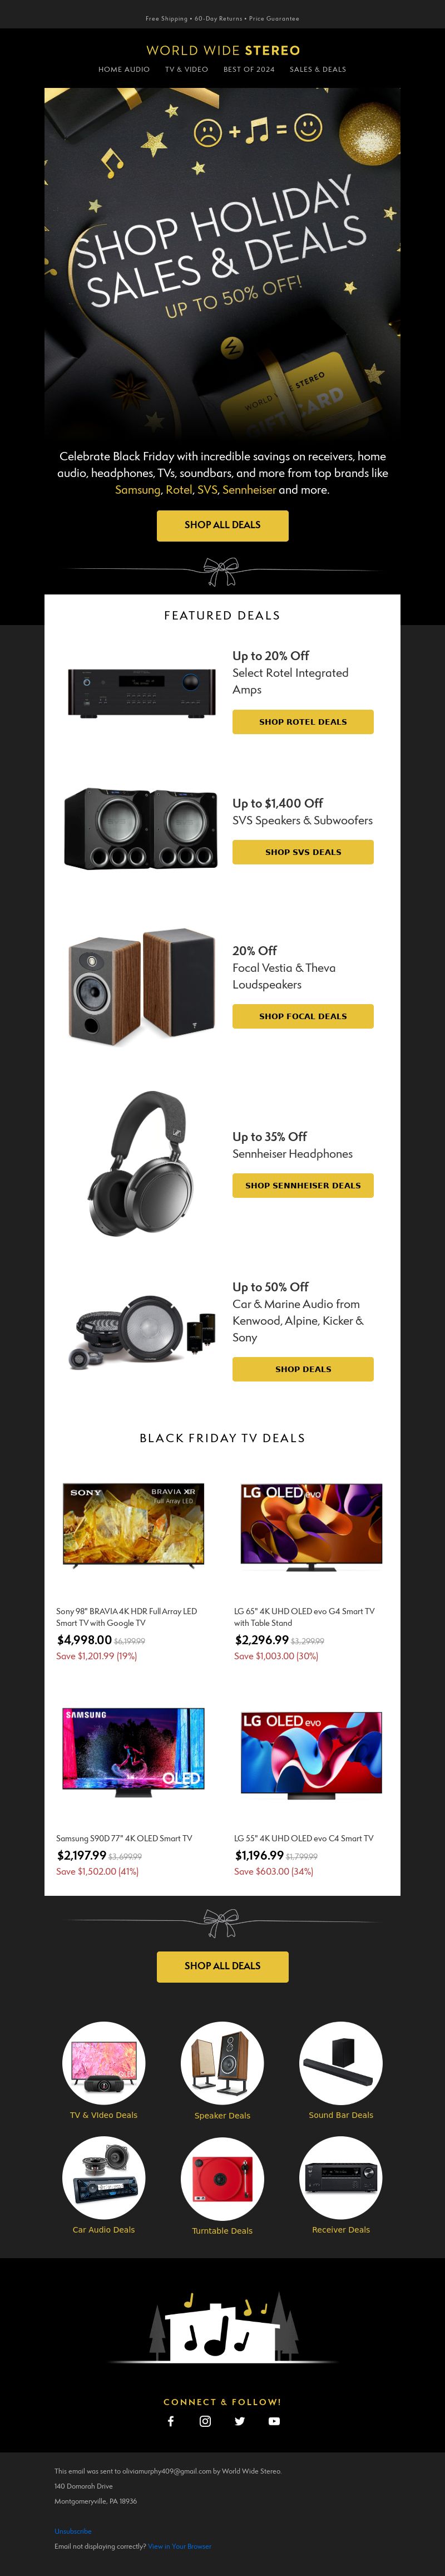445x2576 pixels.
Task: Select the Receiver Deals circle icon
Action: pos(341,2177)
